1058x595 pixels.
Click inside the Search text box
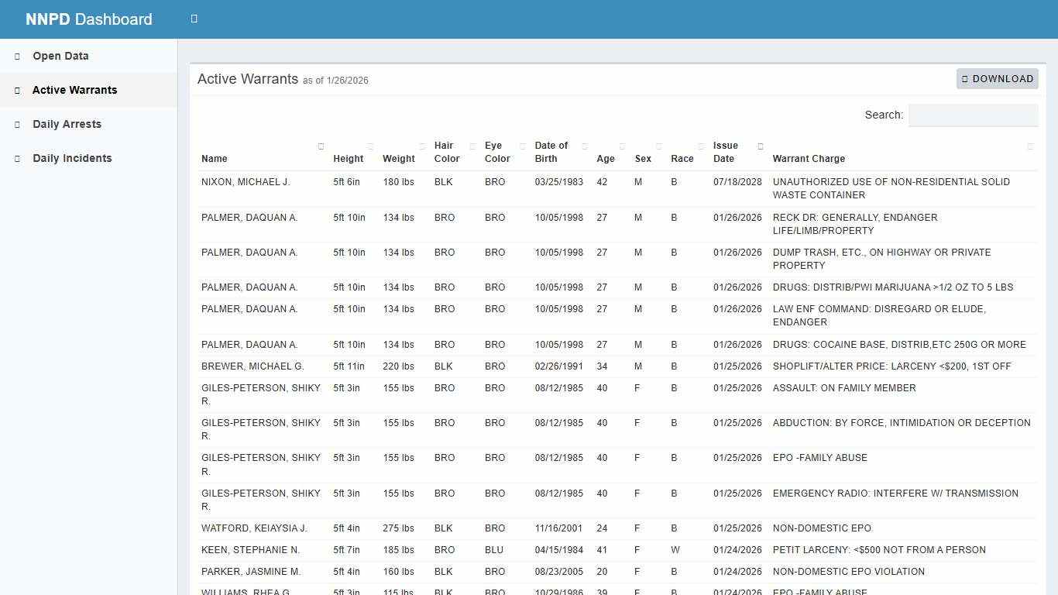(973, 115)
